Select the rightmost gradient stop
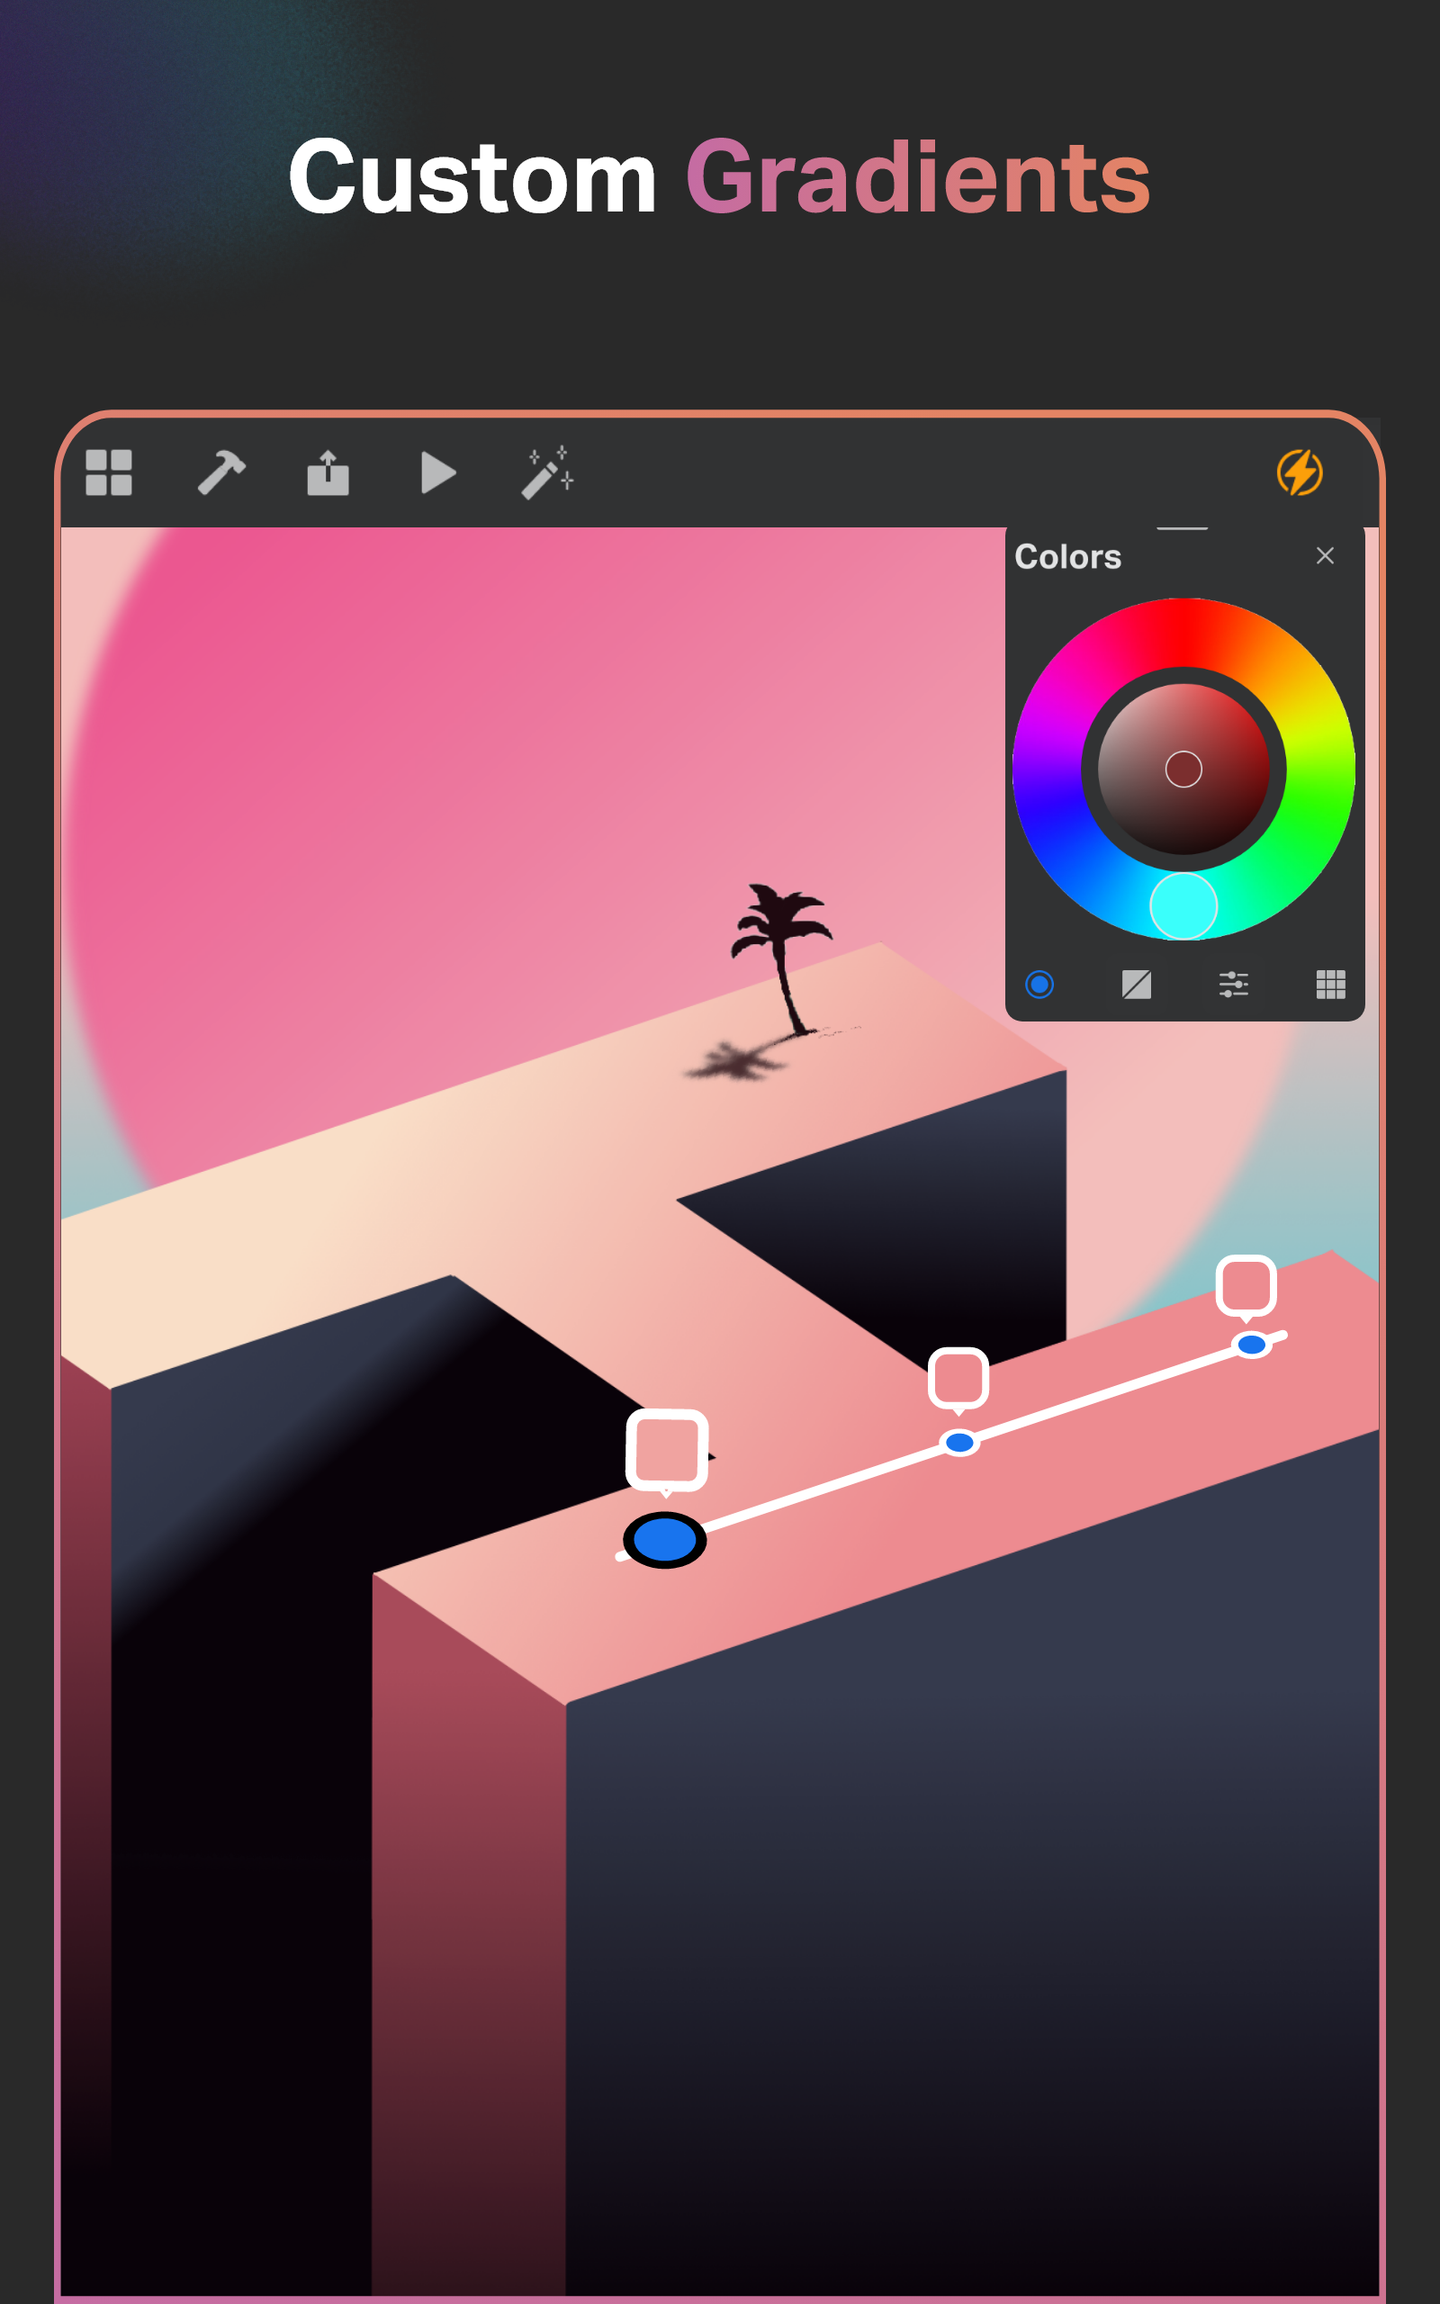This screenshot has width=1440, height=2304. pyautogui.click(x=1251, y=1343)
